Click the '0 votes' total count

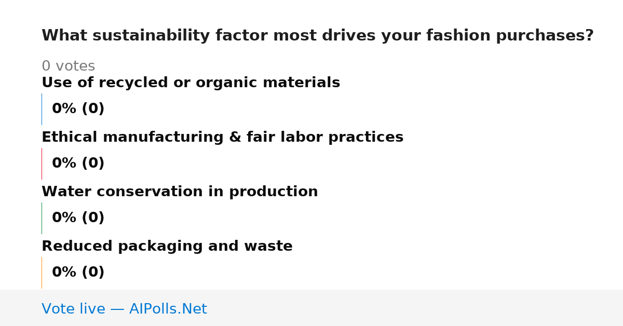click(x=68, y=66)
